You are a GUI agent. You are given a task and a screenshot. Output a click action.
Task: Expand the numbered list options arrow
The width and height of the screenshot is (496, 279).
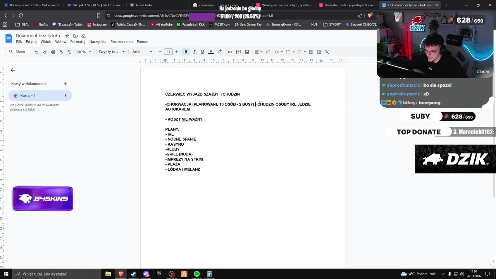[x=305, y=52]
